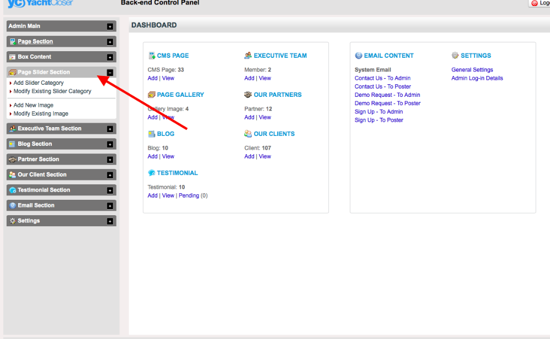
Task: Select Add New Image submenu item
Action: click(34, 105)
